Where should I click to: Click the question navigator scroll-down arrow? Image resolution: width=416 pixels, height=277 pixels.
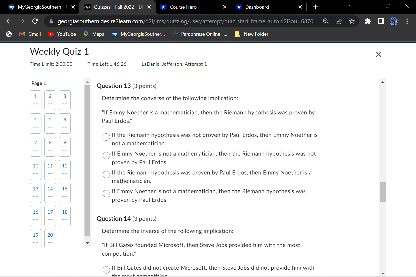coord(87,243)
